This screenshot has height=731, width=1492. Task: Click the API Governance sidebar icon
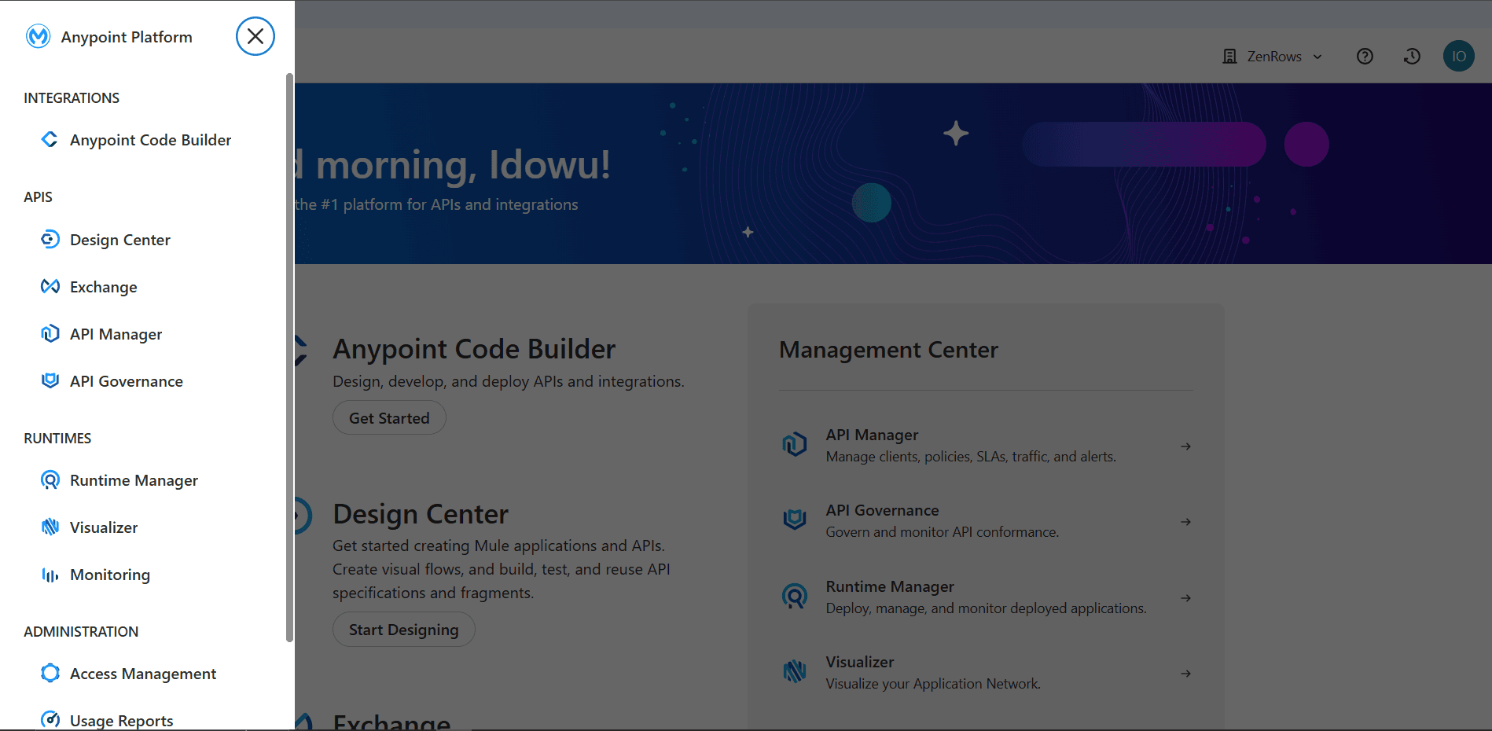pos(50,380)
